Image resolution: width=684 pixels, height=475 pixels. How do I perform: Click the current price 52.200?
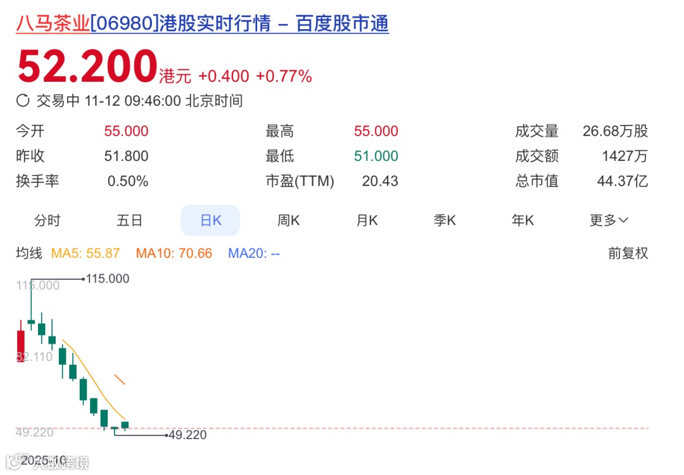[87, 66]
